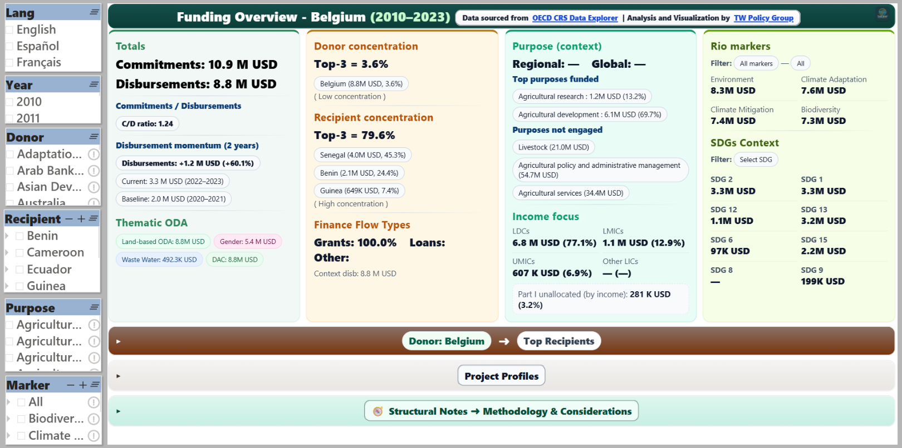Open the Project Profiles button
Screen dimensions: 902x448
[x=501, y=376]
